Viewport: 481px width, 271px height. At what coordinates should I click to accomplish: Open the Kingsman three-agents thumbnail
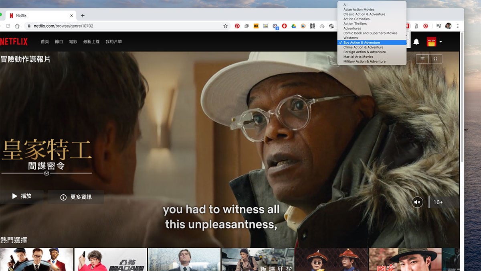pyautogui.click(x=36, y=259)
